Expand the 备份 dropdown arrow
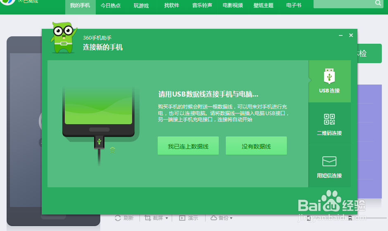Screen dimensions: 388x231 coord(231,218)
